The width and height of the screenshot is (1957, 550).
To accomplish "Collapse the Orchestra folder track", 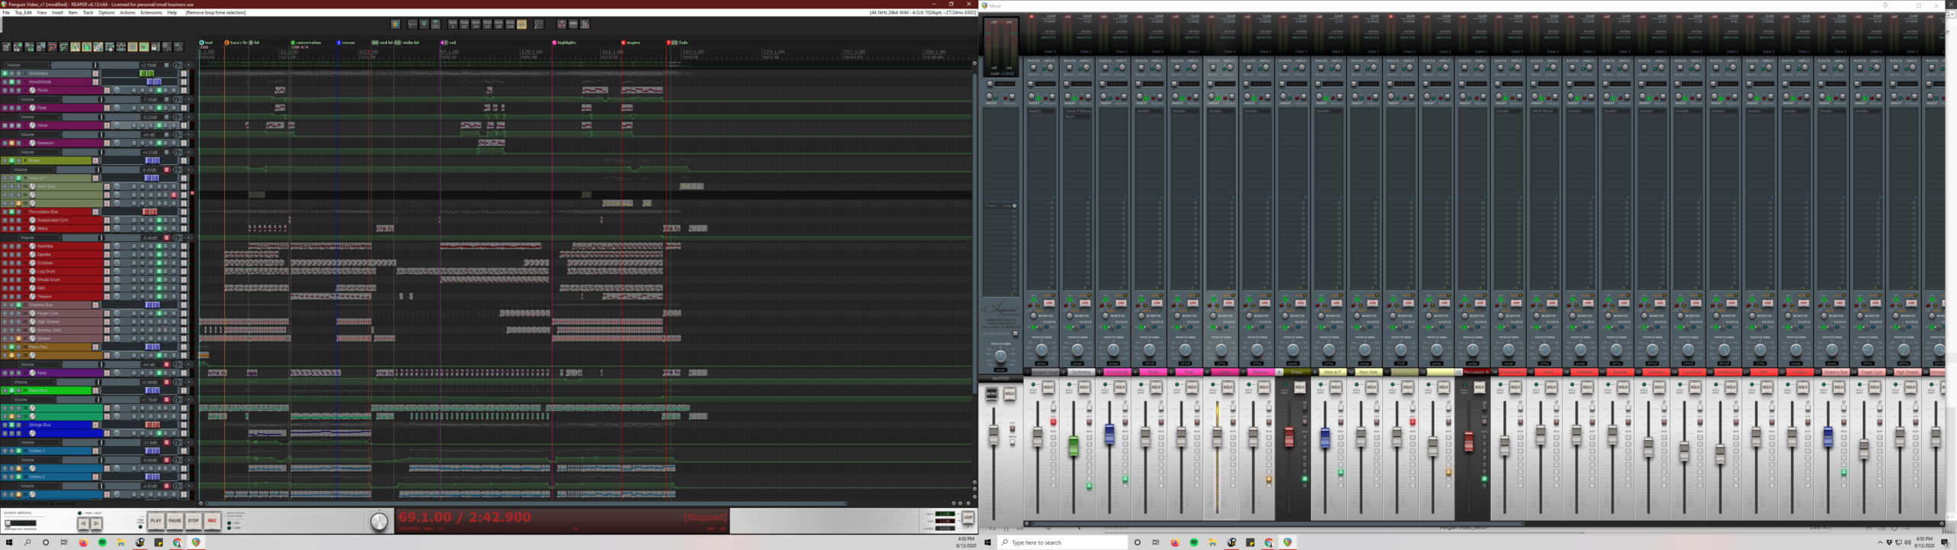I will coord(96,73).
